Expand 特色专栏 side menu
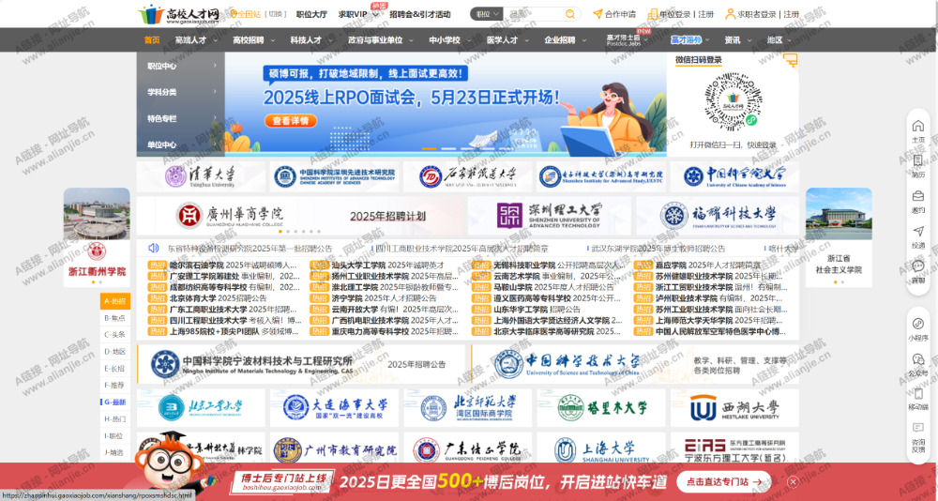This screenshot has height=501, width=938. point(181,118)
